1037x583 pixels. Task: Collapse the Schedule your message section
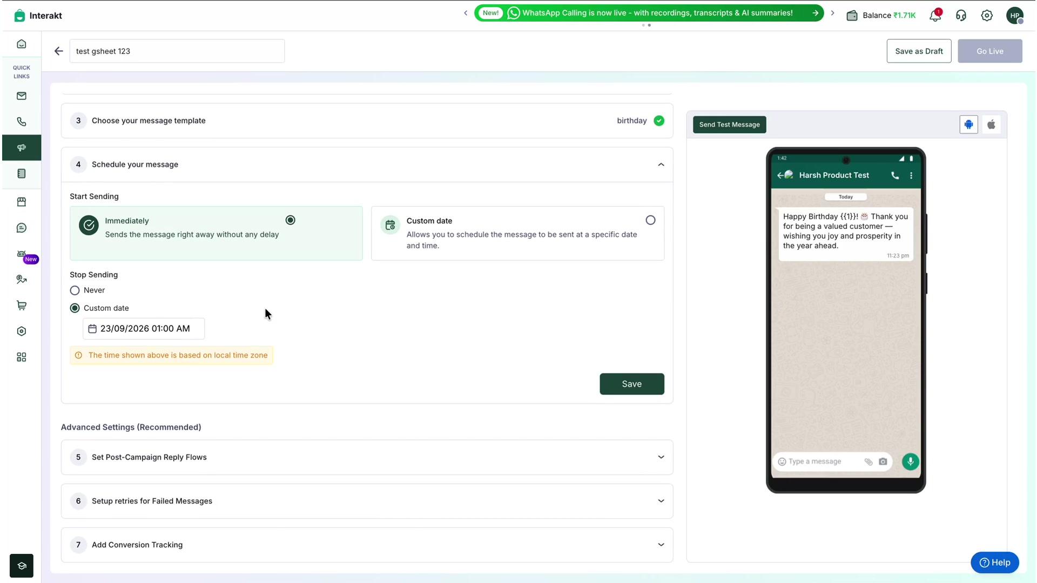tap(661, 165)
